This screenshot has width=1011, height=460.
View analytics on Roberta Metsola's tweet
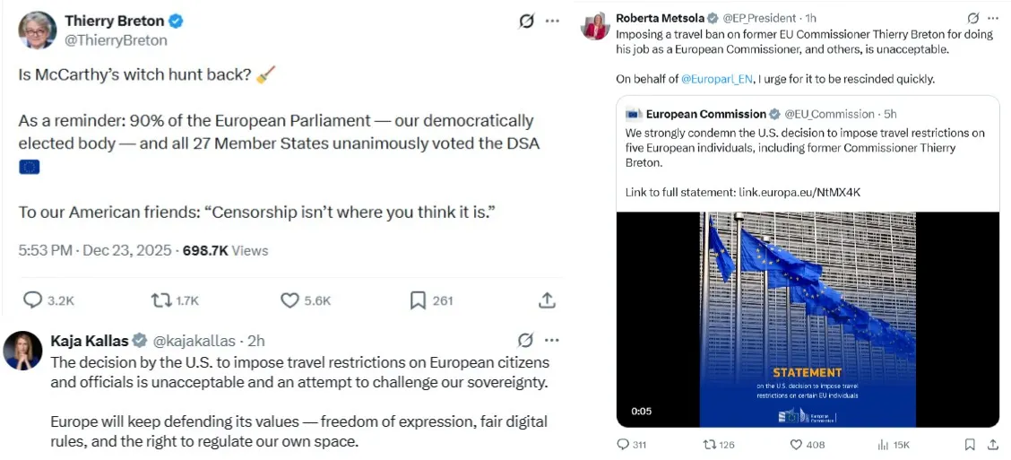(883, 445)
